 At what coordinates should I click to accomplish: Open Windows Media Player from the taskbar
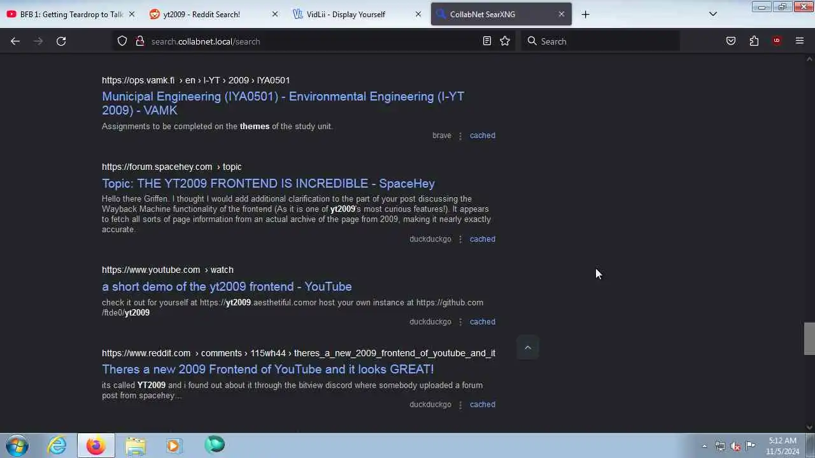[x=174, y=445]
